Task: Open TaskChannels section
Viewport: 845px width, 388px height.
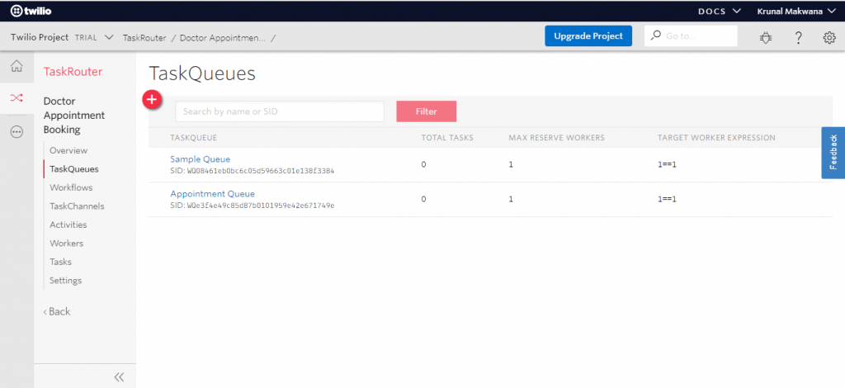Action: click(x=77, y=206)
